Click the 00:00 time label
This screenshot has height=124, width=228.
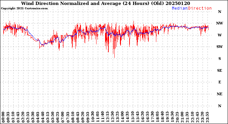(3, 117)
